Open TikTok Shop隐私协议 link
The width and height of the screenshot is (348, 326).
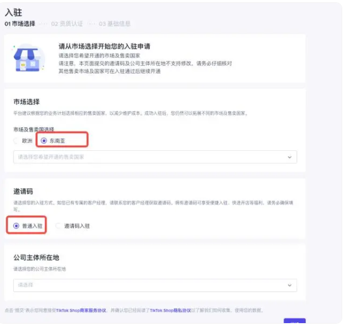point(171,310)
